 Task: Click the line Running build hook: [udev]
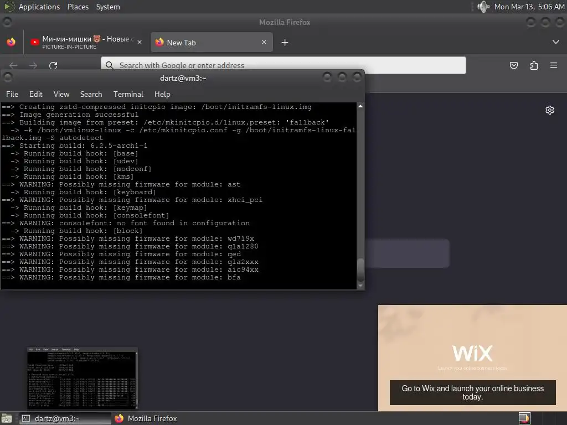click(74, 161)
